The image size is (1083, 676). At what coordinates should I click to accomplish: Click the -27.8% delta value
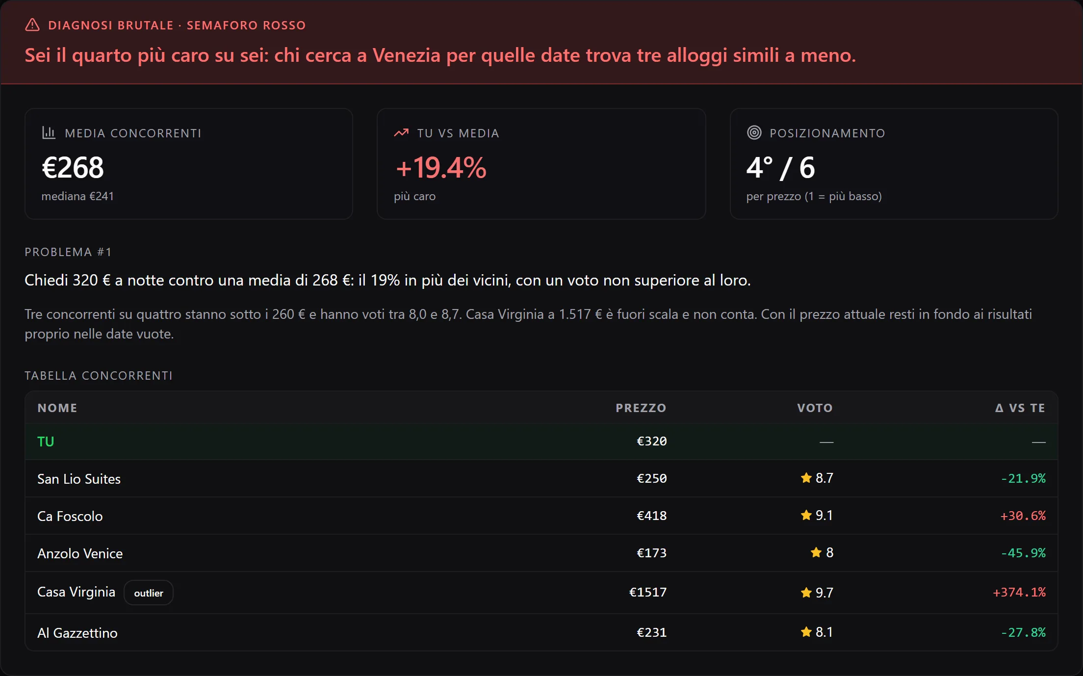coord(1023,632)
